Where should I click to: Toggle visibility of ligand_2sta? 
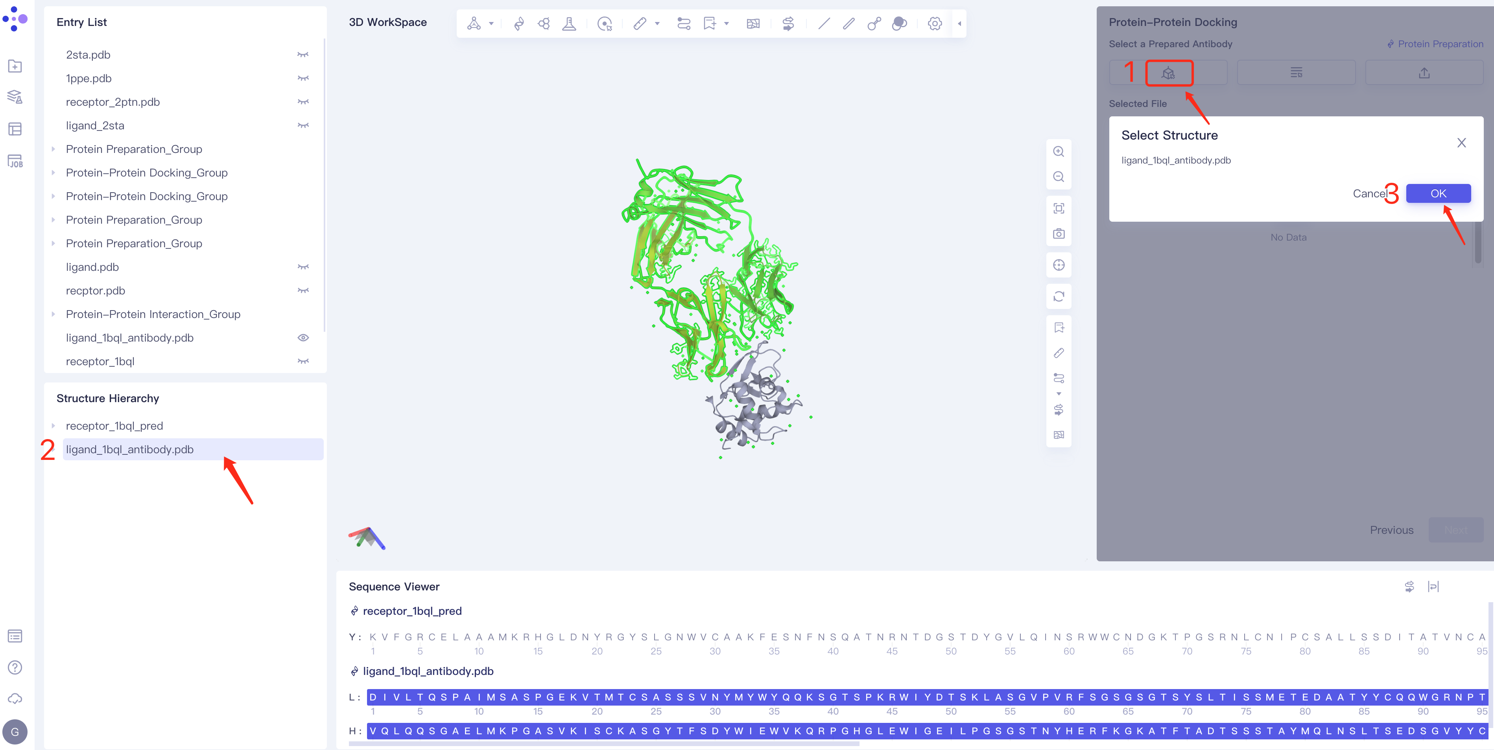point(303,125)
